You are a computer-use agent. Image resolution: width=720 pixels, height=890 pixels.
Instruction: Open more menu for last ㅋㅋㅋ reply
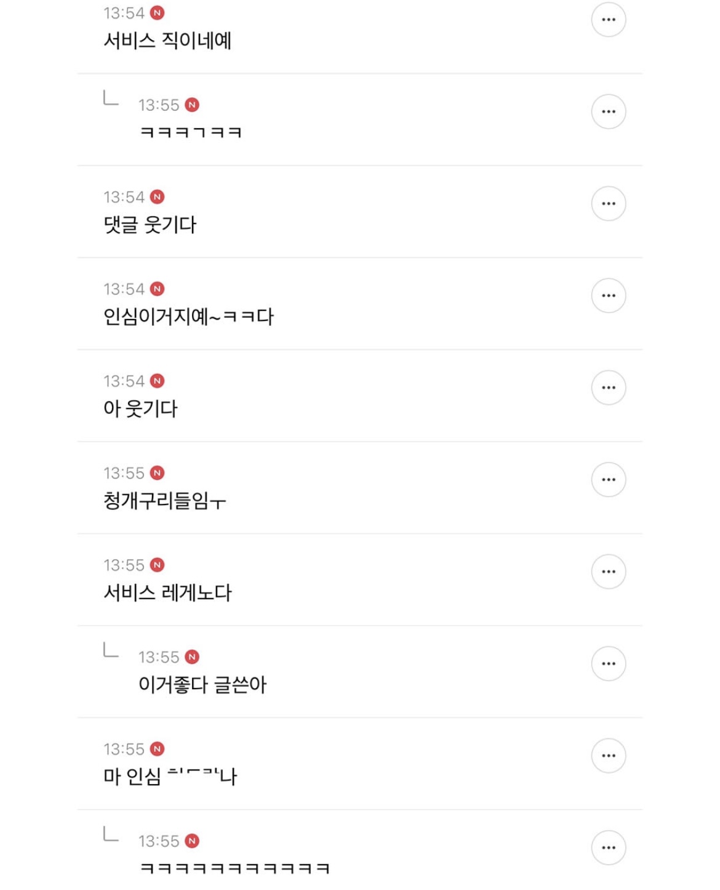(x=608, y=848)
